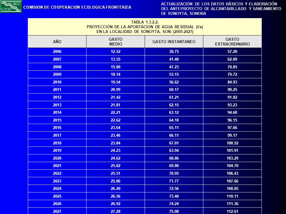Select year cell 2017
286x214 pixels.
[x=57, y=135]
